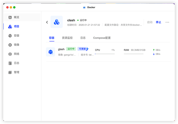Select the 项目 projects cube icon
The image size is (178, 124).
tap(10, 27)
